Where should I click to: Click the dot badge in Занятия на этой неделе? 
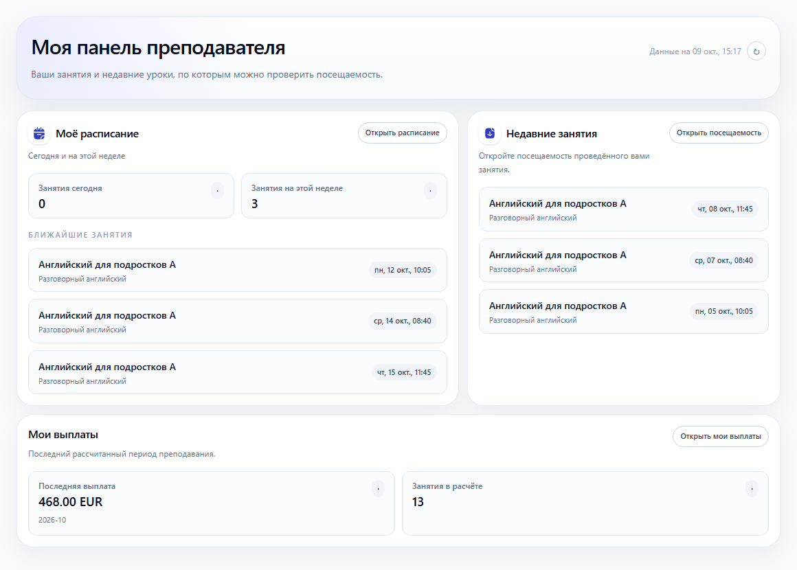coord(430,190)
